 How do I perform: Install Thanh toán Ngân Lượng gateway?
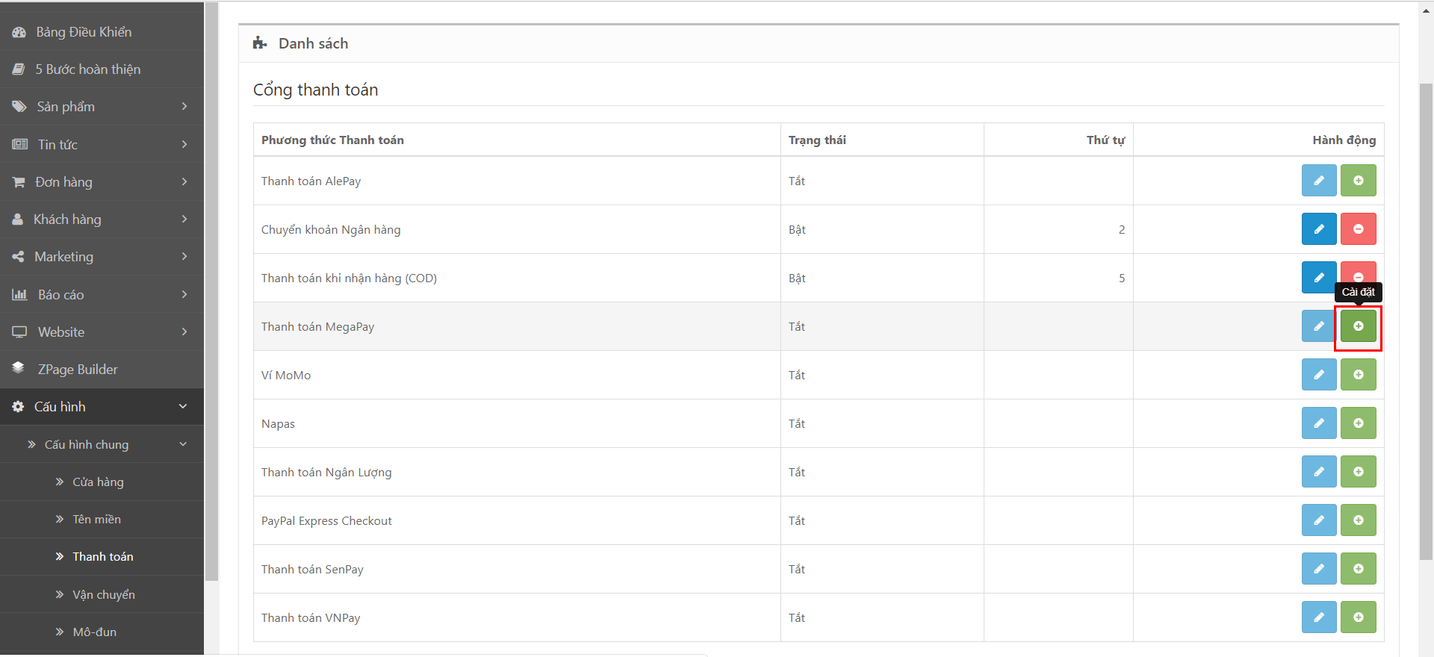pyautogui.click(x=1359, y=472)
